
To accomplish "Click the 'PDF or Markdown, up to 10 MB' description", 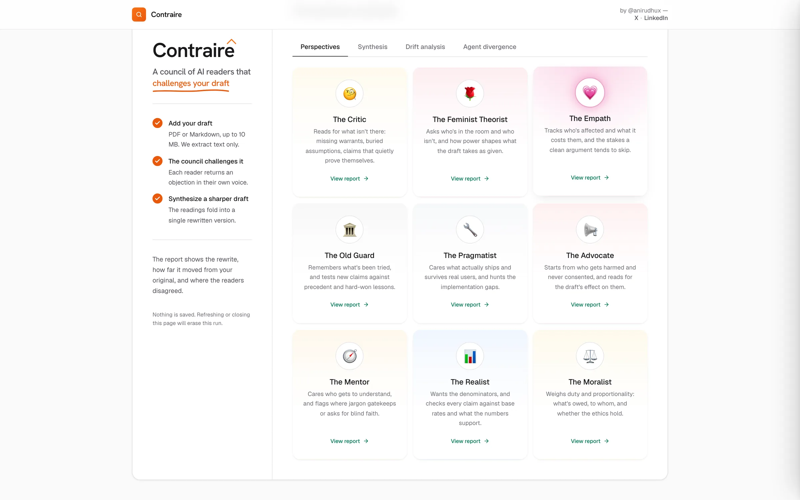I will (x=207, y=139).
